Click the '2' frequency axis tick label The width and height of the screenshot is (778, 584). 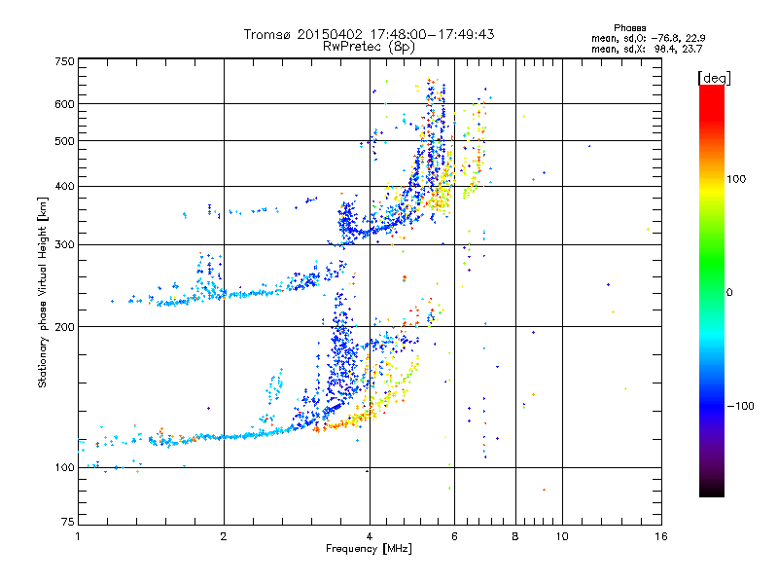[x=224, y=536]
